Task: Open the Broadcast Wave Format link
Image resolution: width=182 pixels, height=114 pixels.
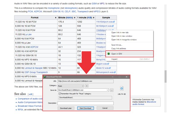Action: [x=29, y=106]
